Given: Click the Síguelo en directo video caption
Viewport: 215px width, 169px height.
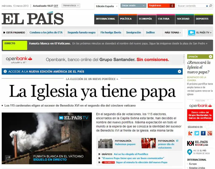Looking at the screenshot, I should (x=50, y=160).
